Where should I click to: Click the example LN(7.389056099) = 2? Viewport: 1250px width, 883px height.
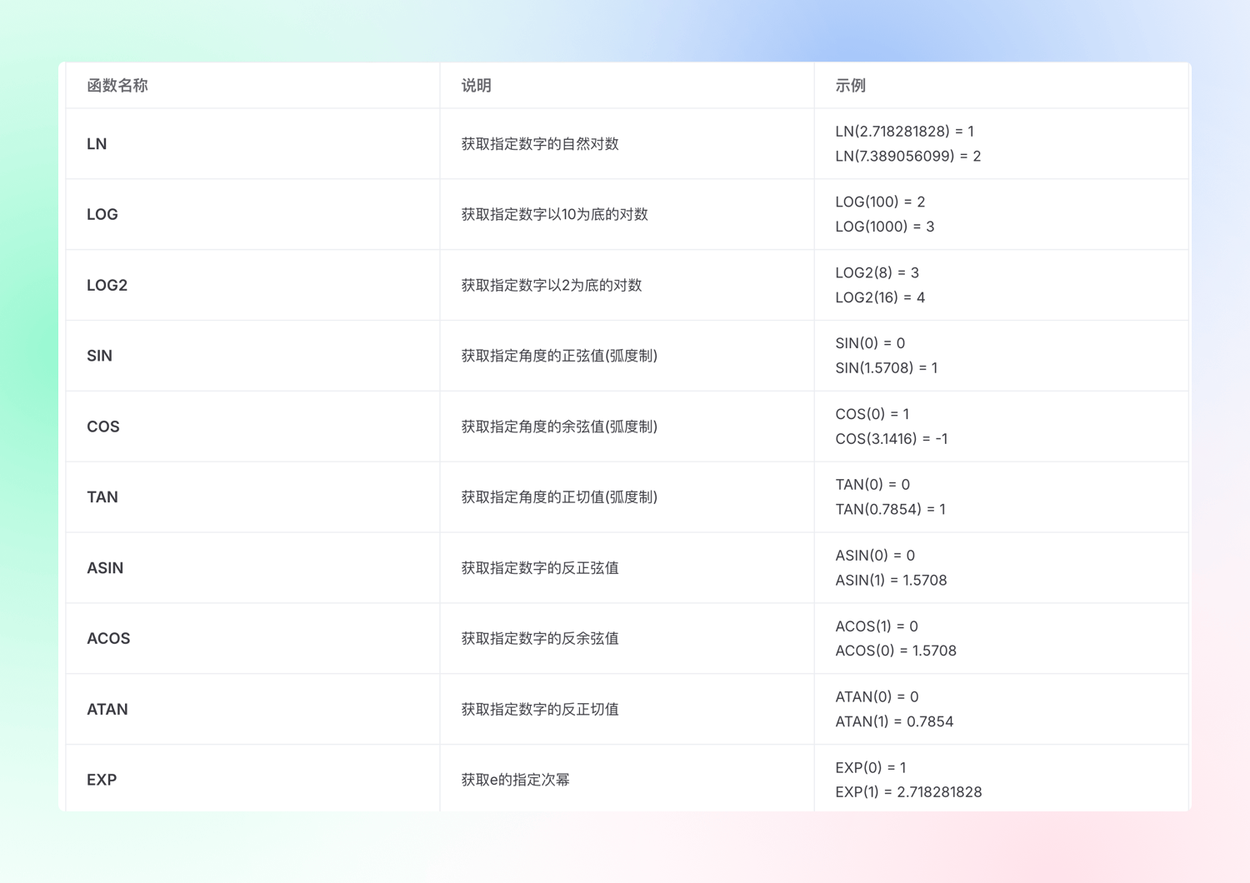[x=907, y=157]
